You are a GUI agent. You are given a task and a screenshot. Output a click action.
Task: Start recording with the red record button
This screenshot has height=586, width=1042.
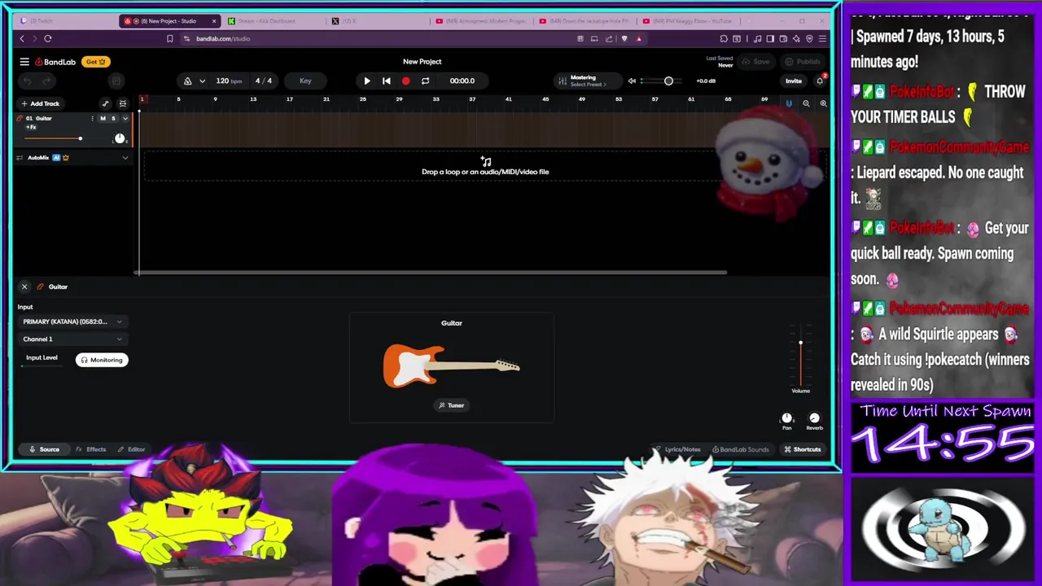click(x=405, y=81)
